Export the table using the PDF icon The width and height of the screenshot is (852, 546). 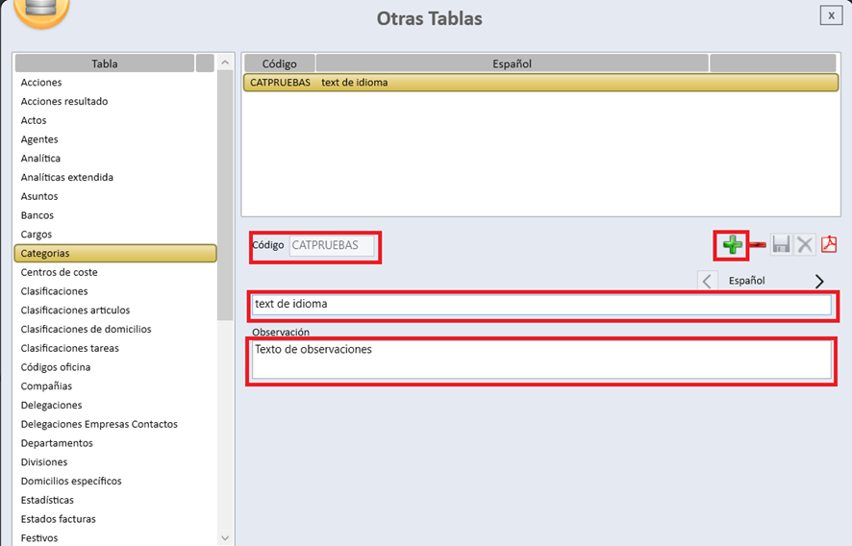[x=829, y=245]
